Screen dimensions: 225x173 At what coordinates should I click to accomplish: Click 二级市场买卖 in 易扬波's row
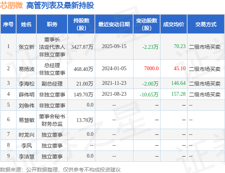[205, 69]
